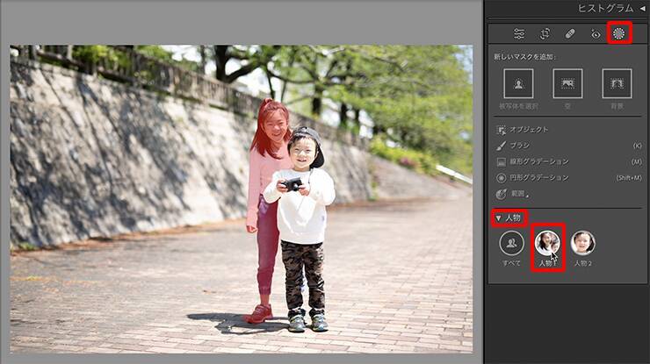Viewport: 650px width, 364px height.
Task: Select the Red Eye correction tool
Action: (595, 34)
